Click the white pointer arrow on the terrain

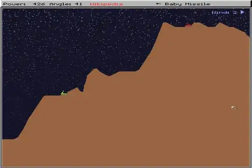pos(233,107)
